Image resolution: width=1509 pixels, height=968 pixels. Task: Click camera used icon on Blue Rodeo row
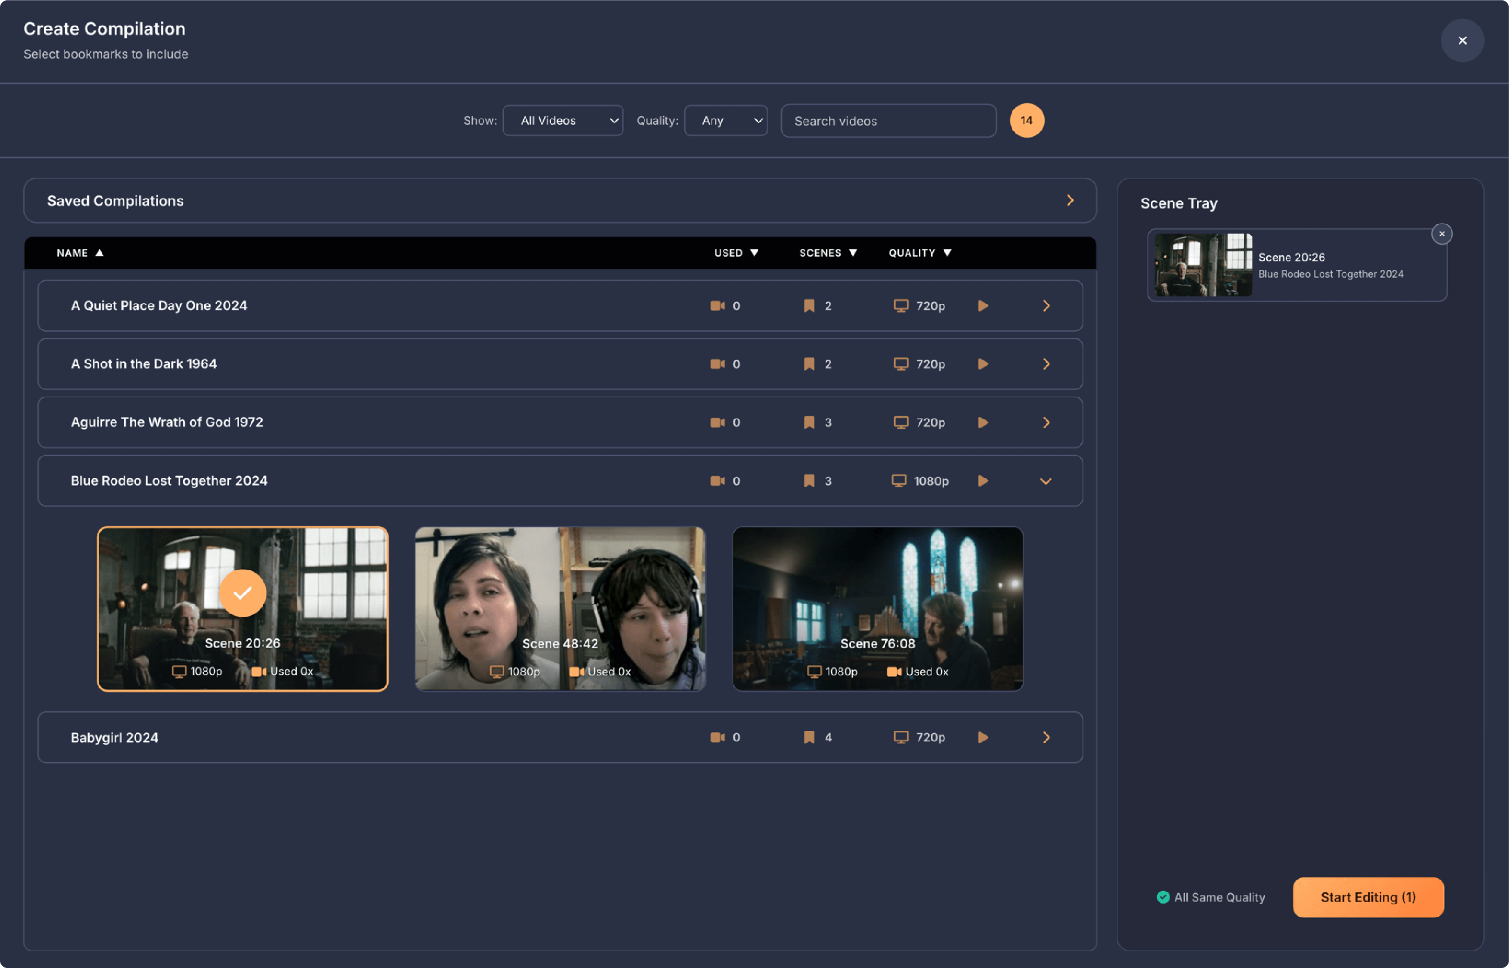(717, 481)
